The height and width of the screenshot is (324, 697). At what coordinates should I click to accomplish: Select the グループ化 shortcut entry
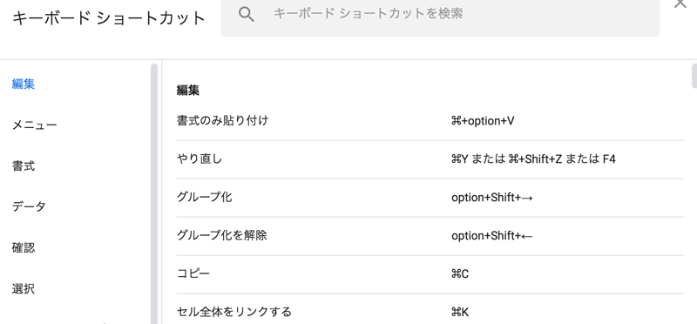click(x=430, y=198)
